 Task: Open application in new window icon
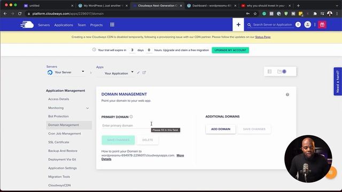(x=144, y=73)
